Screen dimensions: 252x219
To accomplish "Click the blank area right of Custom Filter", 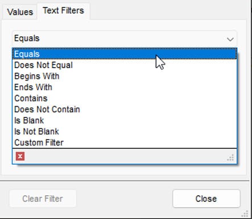I will 150,142.
